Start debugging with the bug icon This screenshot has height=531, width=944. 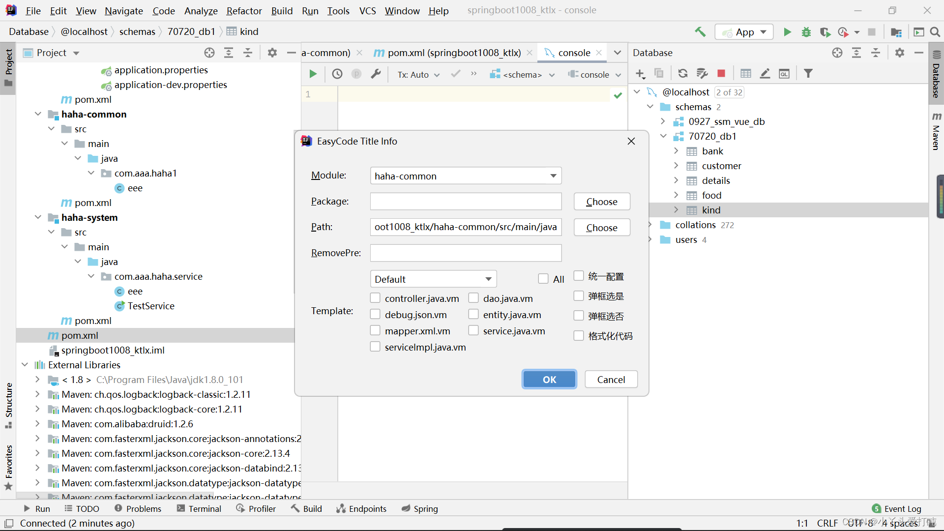(806, 32)
